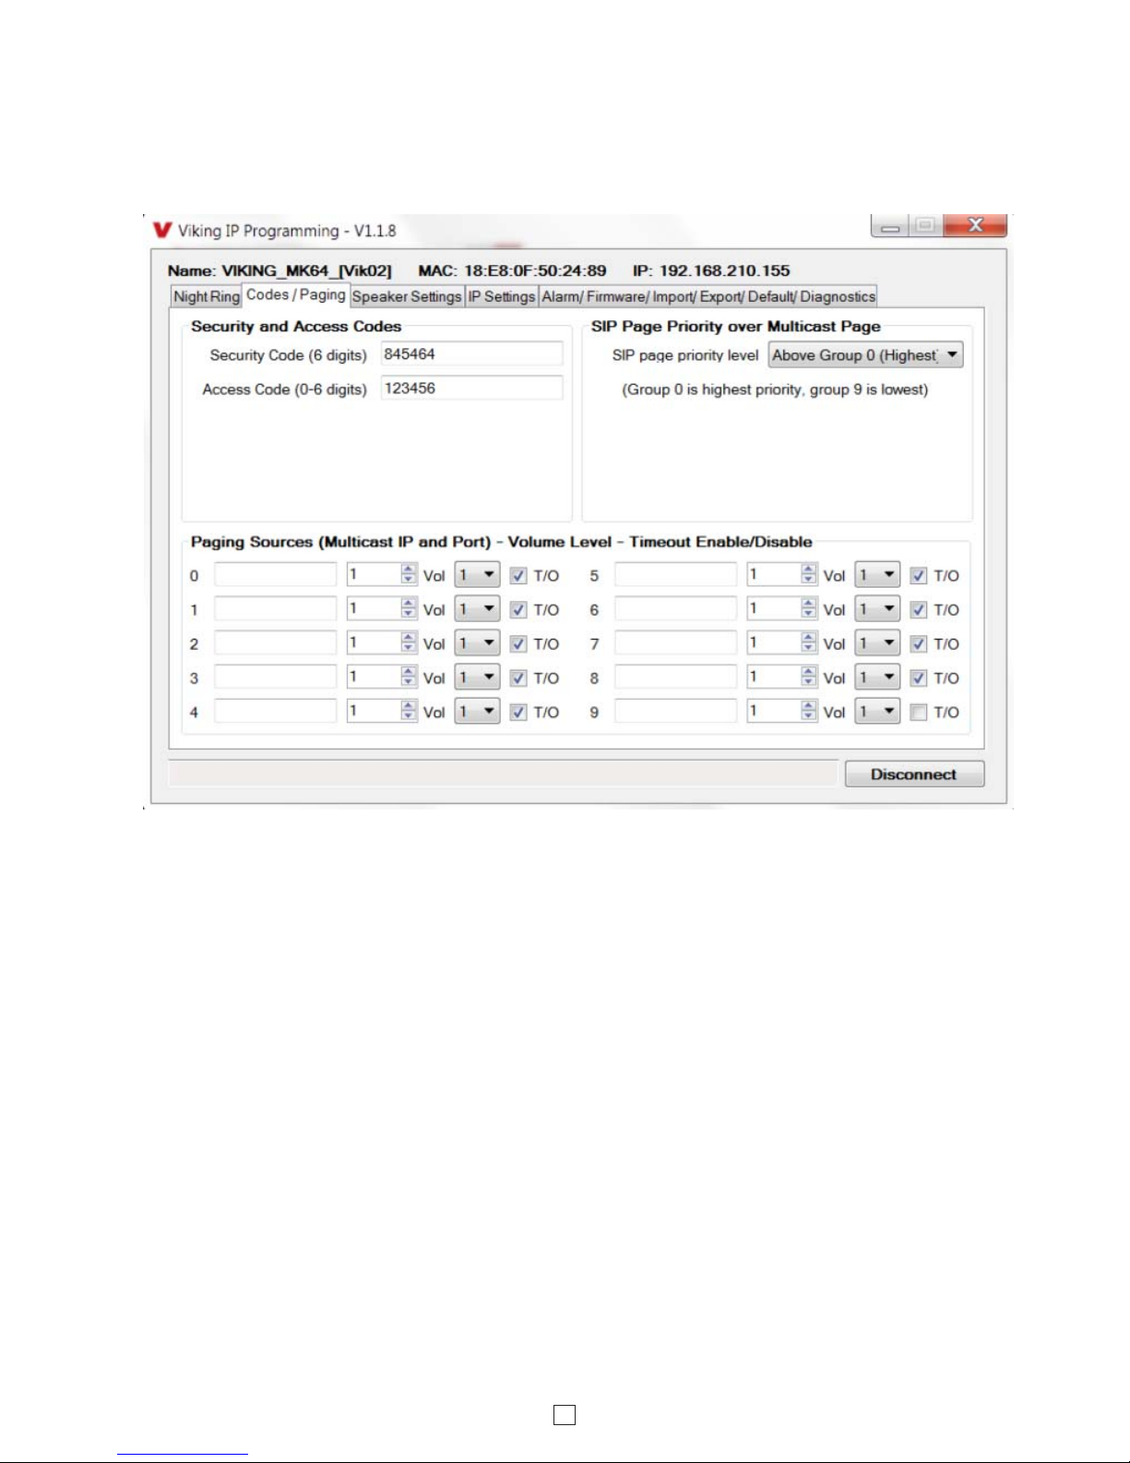
Task: Click the IP address 192.168.210.155 text
Action: 724,270
